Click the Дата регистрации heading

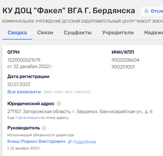point(28,76)
